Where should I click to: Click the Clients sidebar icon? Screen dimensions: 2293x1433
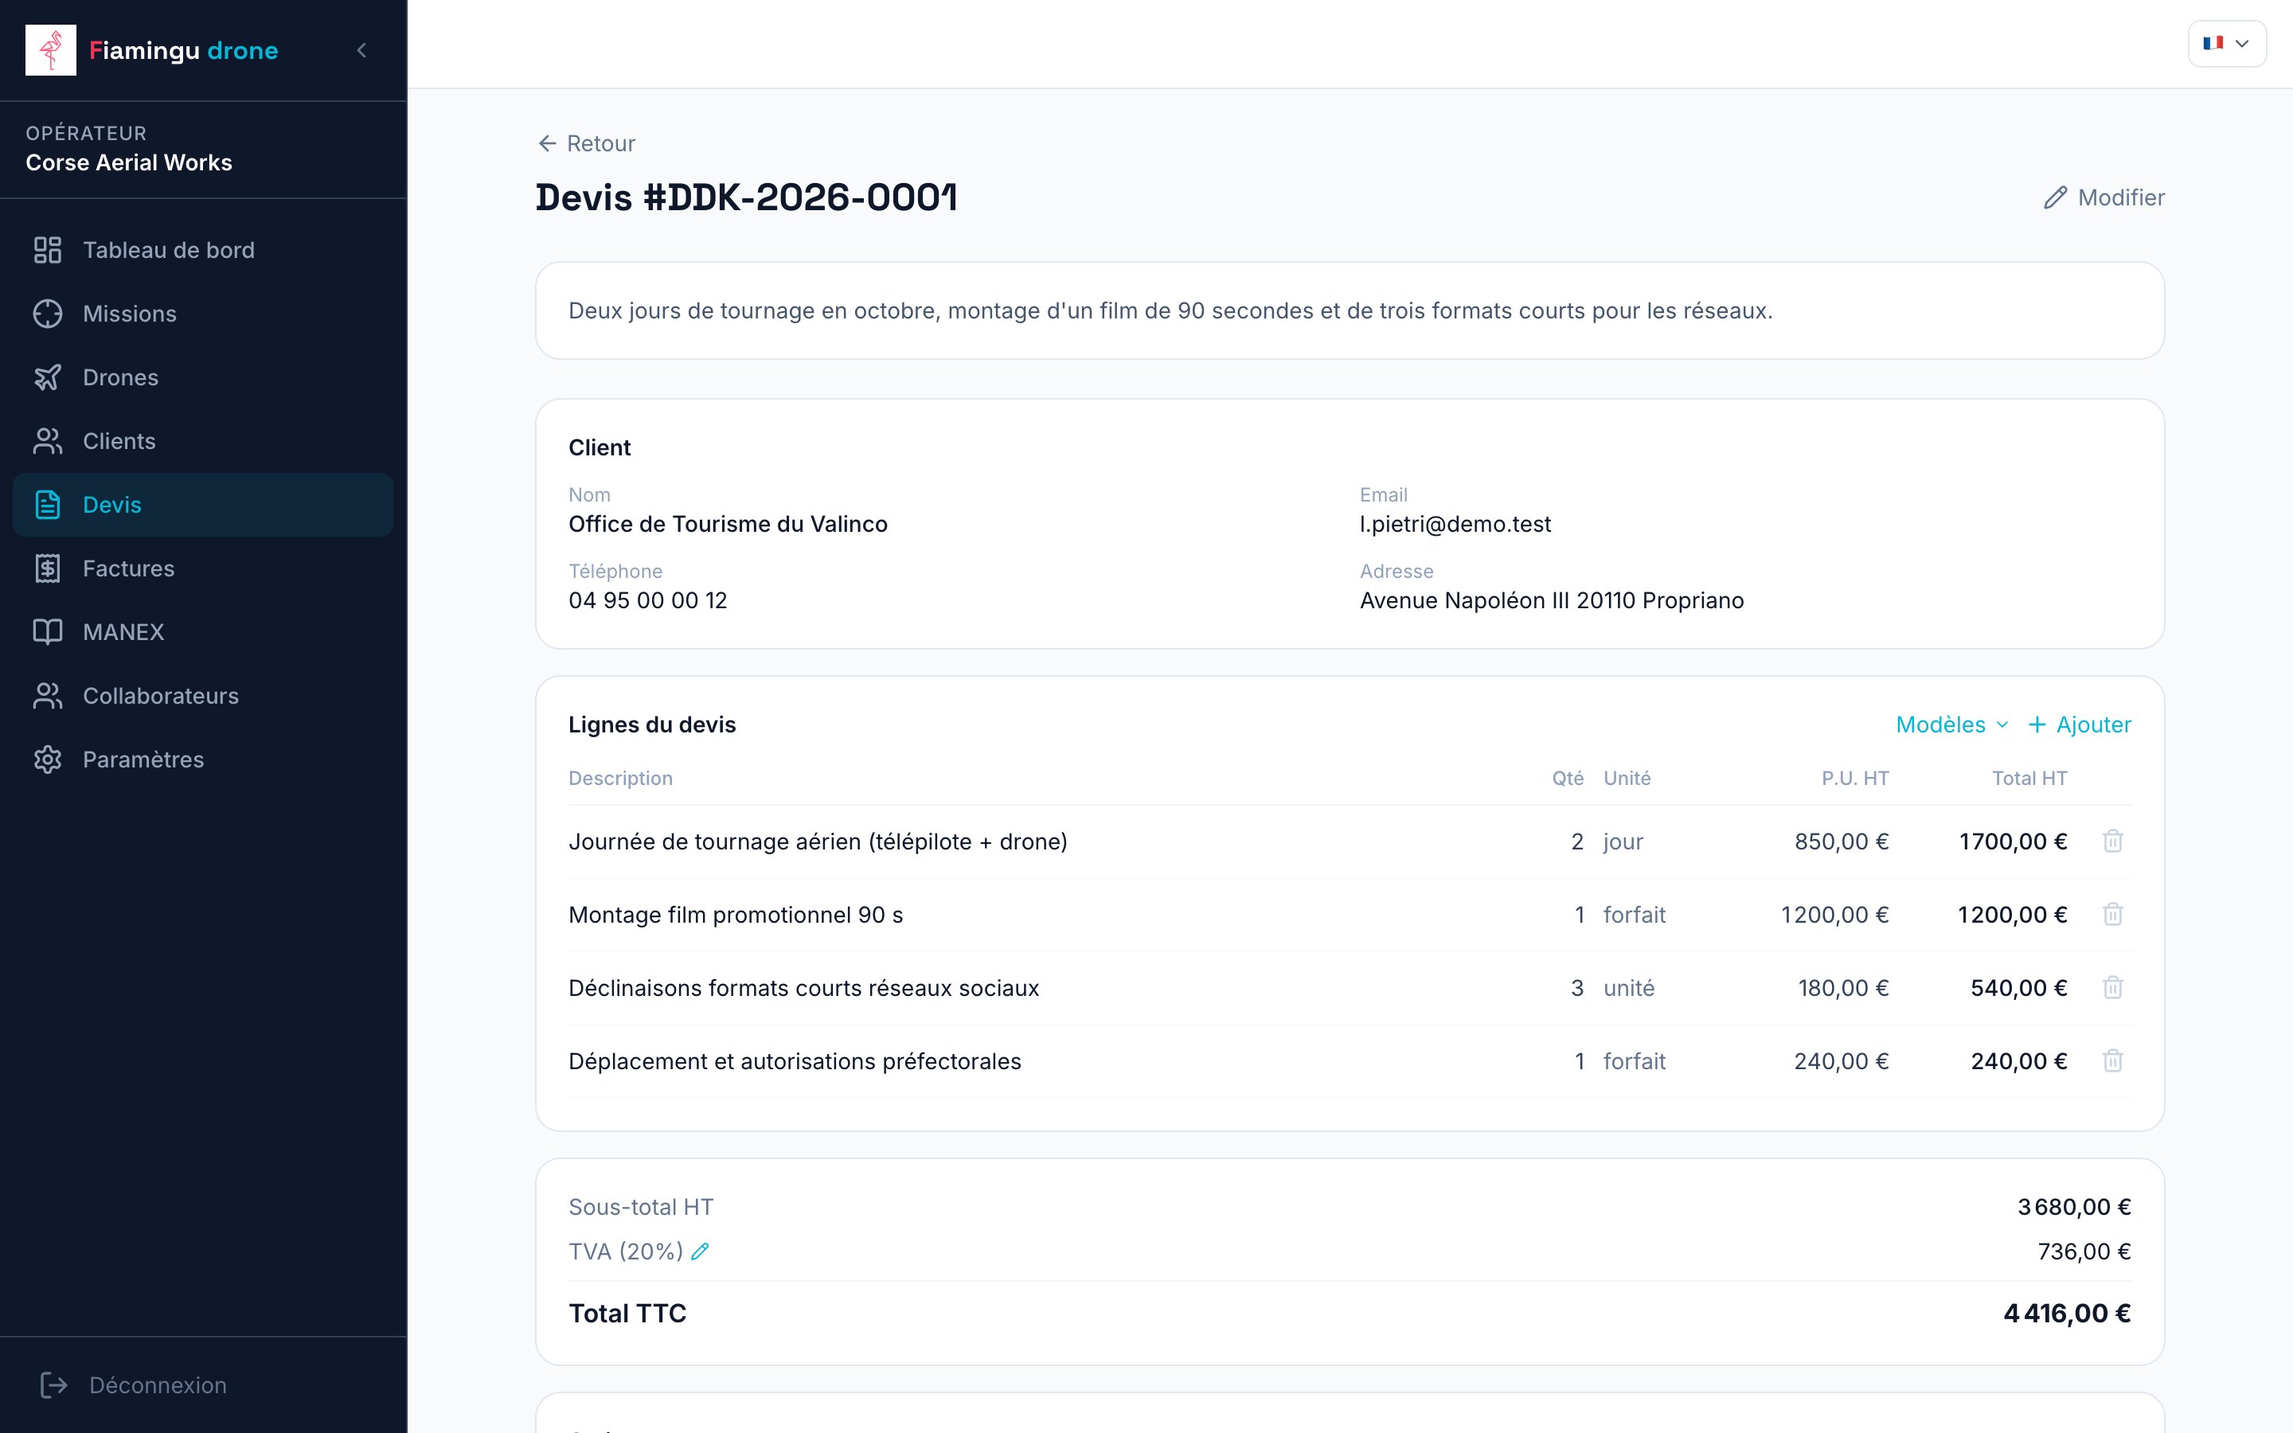coord(48,441)
